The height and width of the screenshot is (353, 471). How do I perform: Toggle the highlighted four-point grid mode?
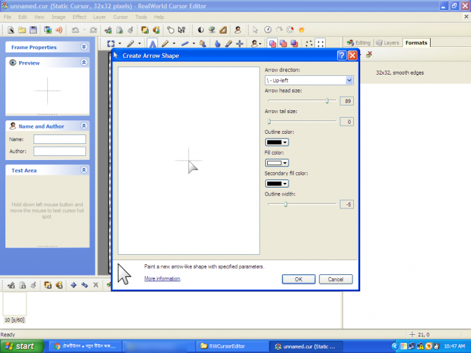point(320,44)
